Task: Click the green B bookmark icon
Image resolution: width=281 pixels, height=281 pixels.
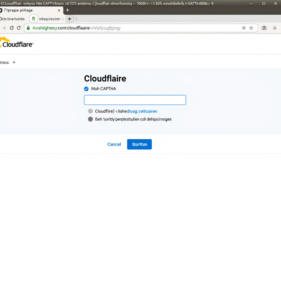Action: tap(33, 19)
